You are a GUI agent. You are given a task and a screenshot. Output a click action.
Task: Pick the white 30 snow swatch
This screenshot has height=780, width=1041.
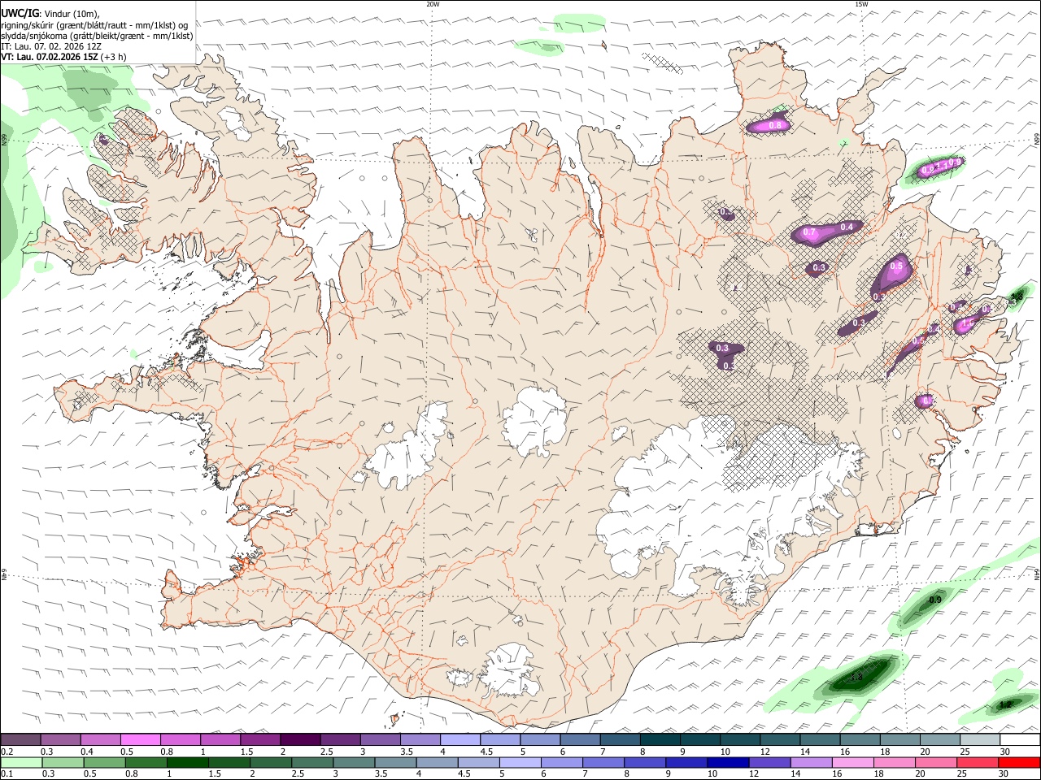coord(1019,740)
